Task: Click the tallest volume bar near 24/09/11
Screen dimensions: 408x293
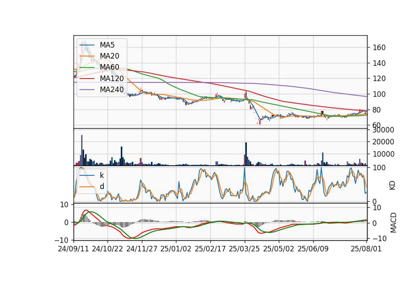Action: pos(82,150)
